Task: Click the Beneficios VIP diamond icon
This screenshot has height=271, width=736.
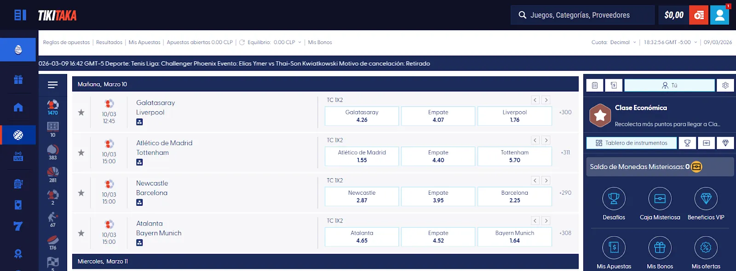Action: point(706,198)
